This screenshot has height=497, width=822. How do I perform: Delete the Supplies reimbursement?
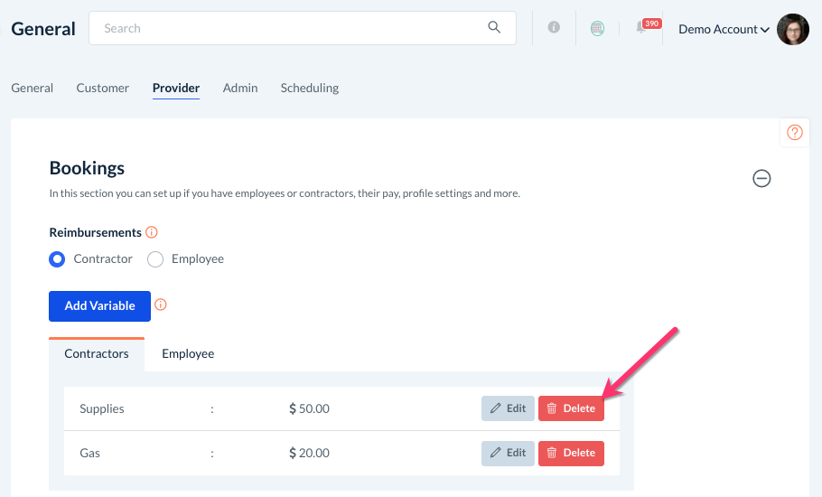point(571,408)
